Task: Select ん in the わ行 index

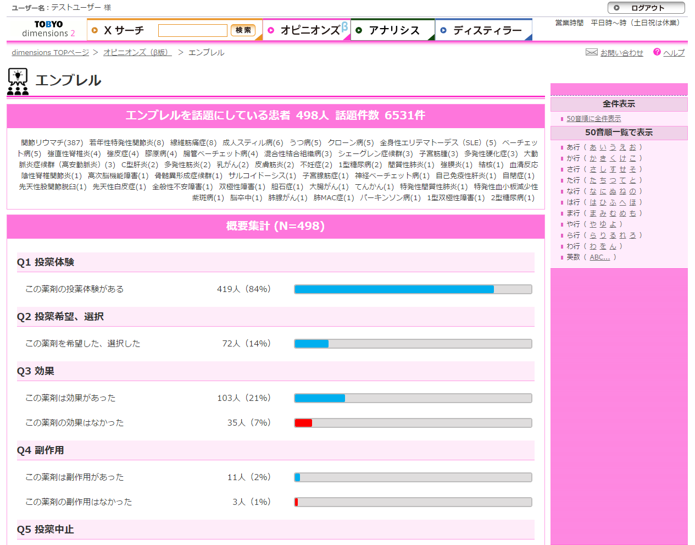Action: coord(613,246)
